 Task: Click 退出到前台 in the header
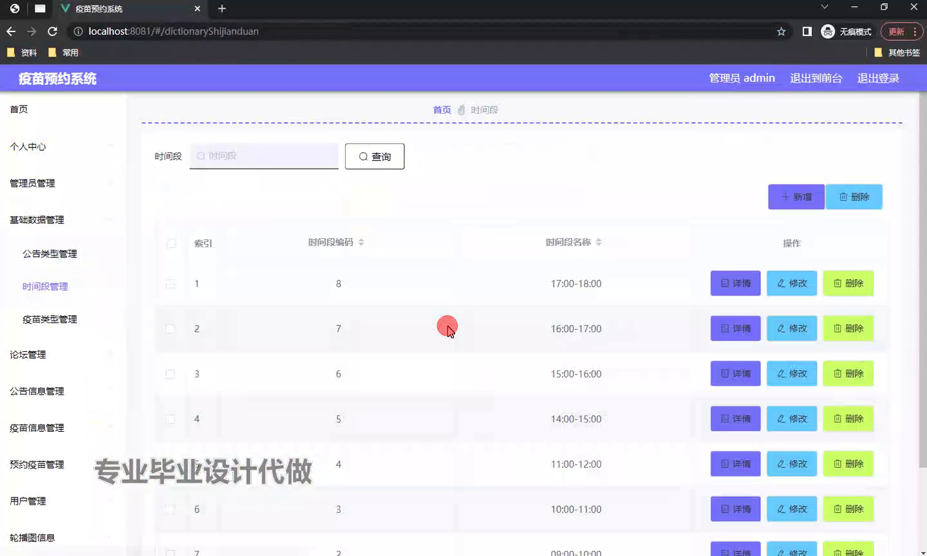click(816, 78)
